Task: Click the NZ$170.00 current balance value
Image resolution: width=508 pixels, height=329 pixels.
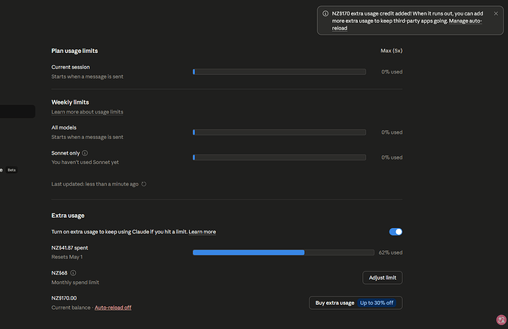Action: coord(64,298)
